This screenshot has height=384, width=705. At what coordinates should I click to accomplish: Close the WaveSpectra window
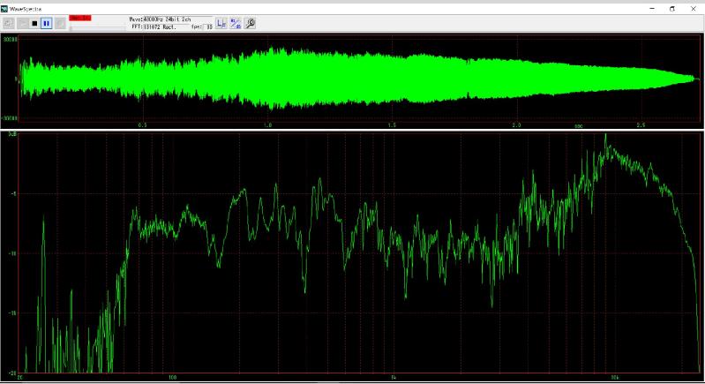tap(694, 9)
